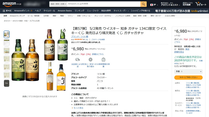This screenshot has height=117, width=209.
Task: Click 詳細はこちら next to points in center
Action: (x=98, y=54)
